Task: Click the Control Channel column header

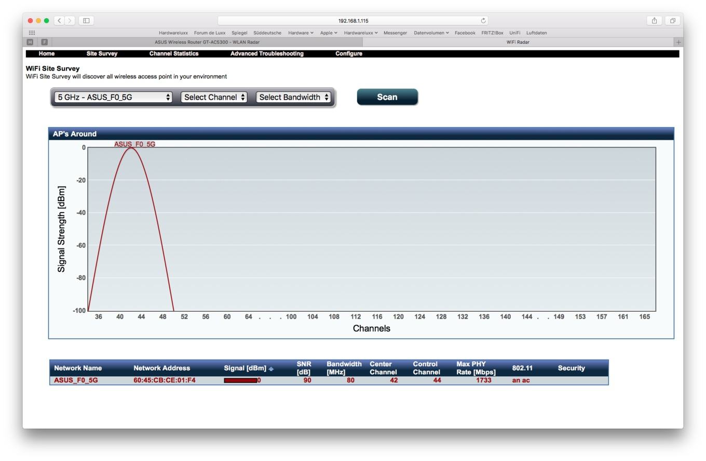Action: pyautogui.click(x=426, y=368)
